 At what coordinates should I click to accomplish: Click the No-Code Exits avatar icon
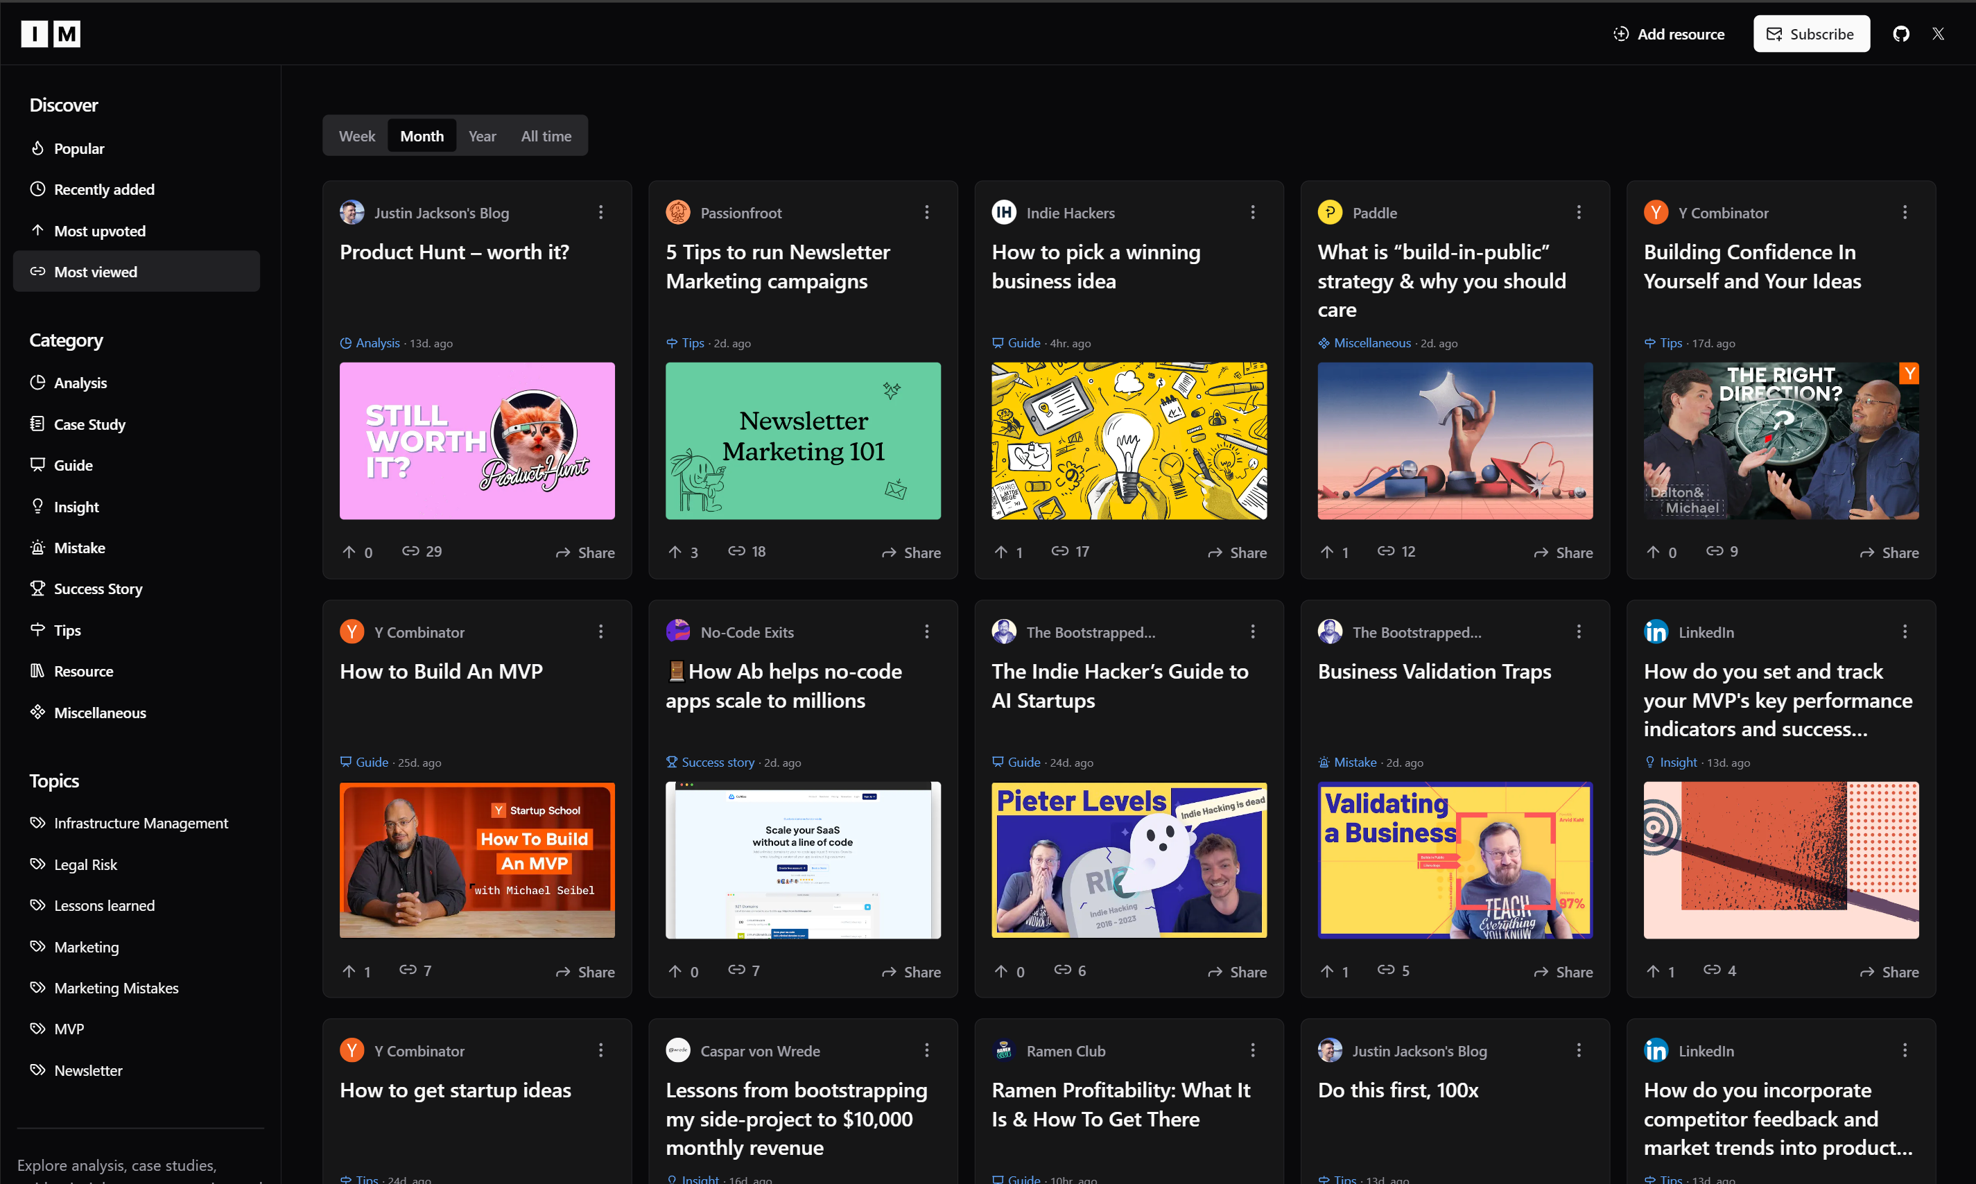tap(678, 631)
